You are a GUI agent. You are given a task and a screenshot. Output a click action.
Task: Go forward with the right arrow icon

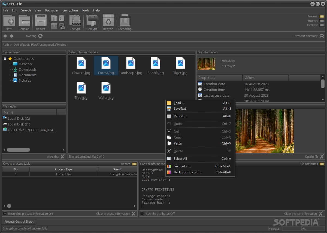[x=12, y=36]
